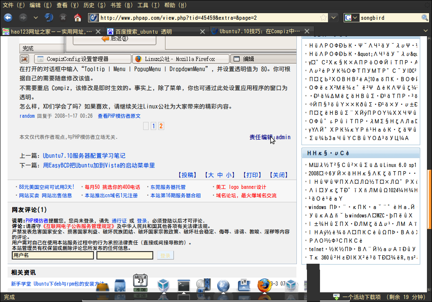Open next article 用EasyBCD把Ubuntu加到Vista的启动菜单里
432x302 pixels.
(99, 165)
